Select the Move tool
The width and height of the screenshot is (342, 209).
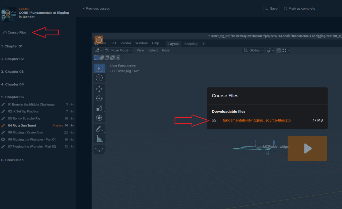(99, 89)
